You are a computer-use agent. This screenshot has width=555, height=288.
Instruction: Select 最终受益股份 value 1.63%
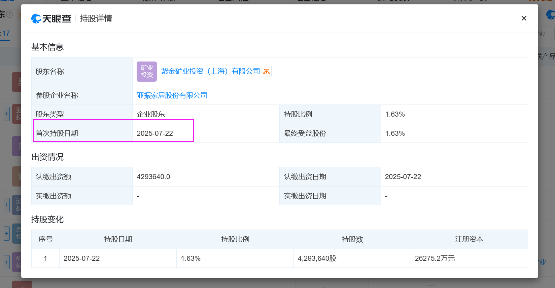(x=395, y=133)
